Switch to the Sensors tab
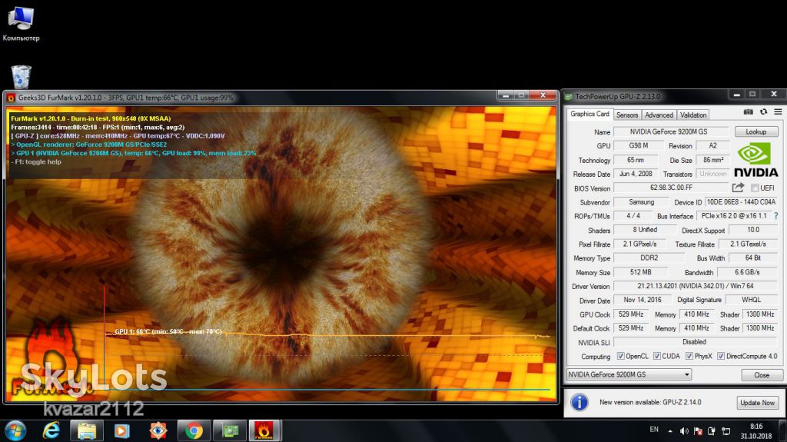The width and height of the screenshot is (787, 442). click(x=627, y=115)
